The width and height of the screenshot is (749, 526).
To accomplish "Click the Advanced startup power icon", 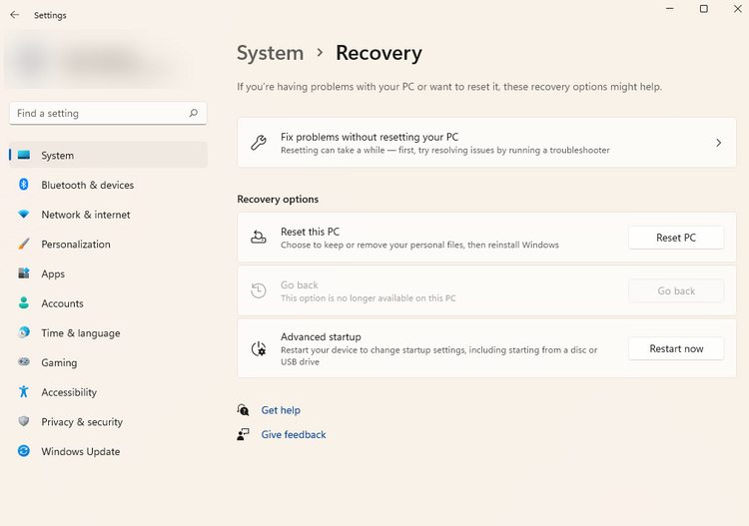I will click(x=259, y=348).
